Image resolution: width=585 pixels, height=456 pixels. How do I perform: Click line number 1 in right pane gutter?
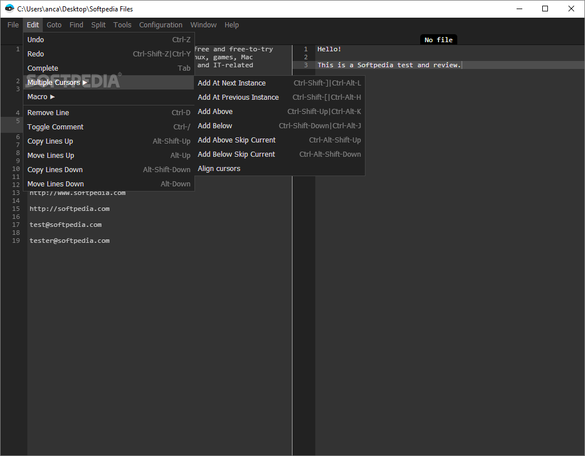click(306, 49)
